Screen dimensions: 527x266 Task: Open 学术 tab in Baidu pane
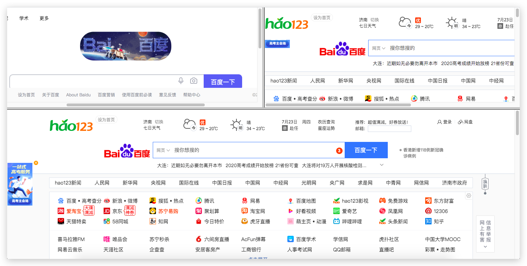(24, 18)
